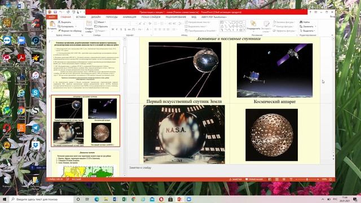Open the ABBYY PDF Transformer+ tab
Screen dimensions: 361x203
click(214, 17)
